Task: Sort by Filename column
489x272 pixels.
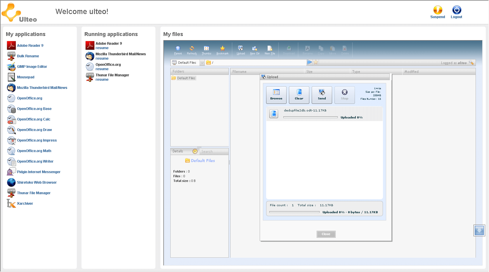Action: coord(267,72)
